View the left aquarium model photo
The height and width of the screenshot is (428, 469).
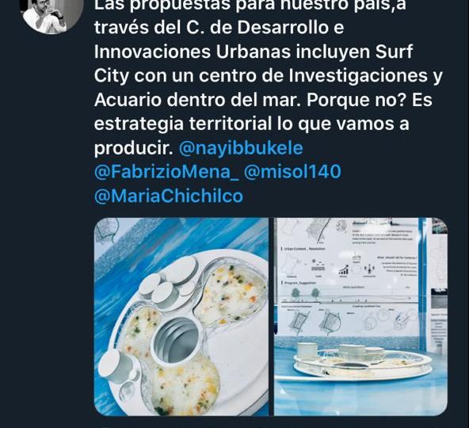(x=181, y=317)
